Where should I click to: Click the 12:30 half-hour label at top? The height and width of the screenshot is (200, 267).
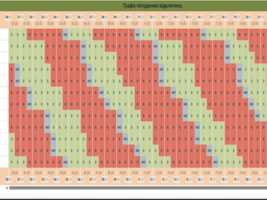(x=159, y=24)
